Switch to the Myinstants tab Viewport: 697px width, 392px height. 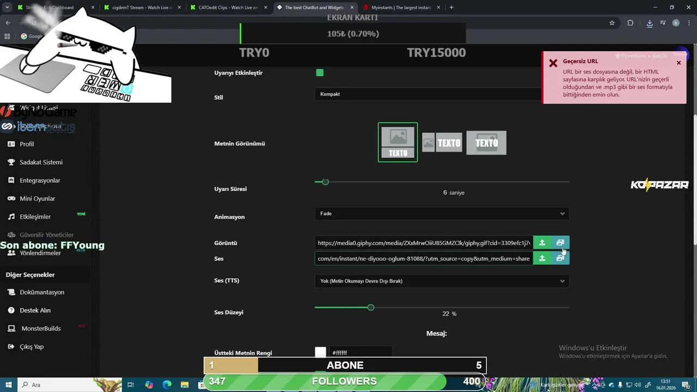tap(401, 8)
